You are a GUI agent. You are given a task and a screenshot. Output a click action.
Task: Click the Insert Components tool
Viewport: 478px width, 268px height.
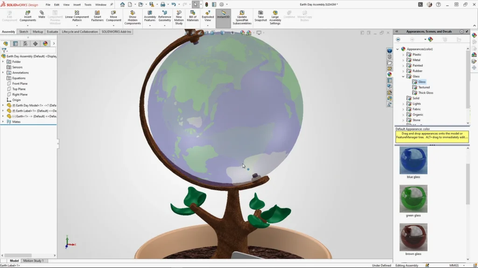pos(28,16)
